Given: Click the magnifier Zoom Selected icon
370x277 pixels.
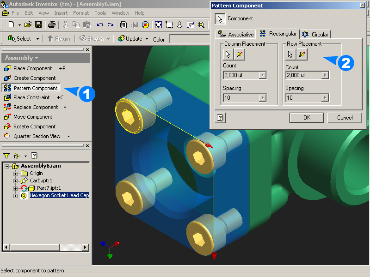Looking at the screenshot, I should pos(201,24).
